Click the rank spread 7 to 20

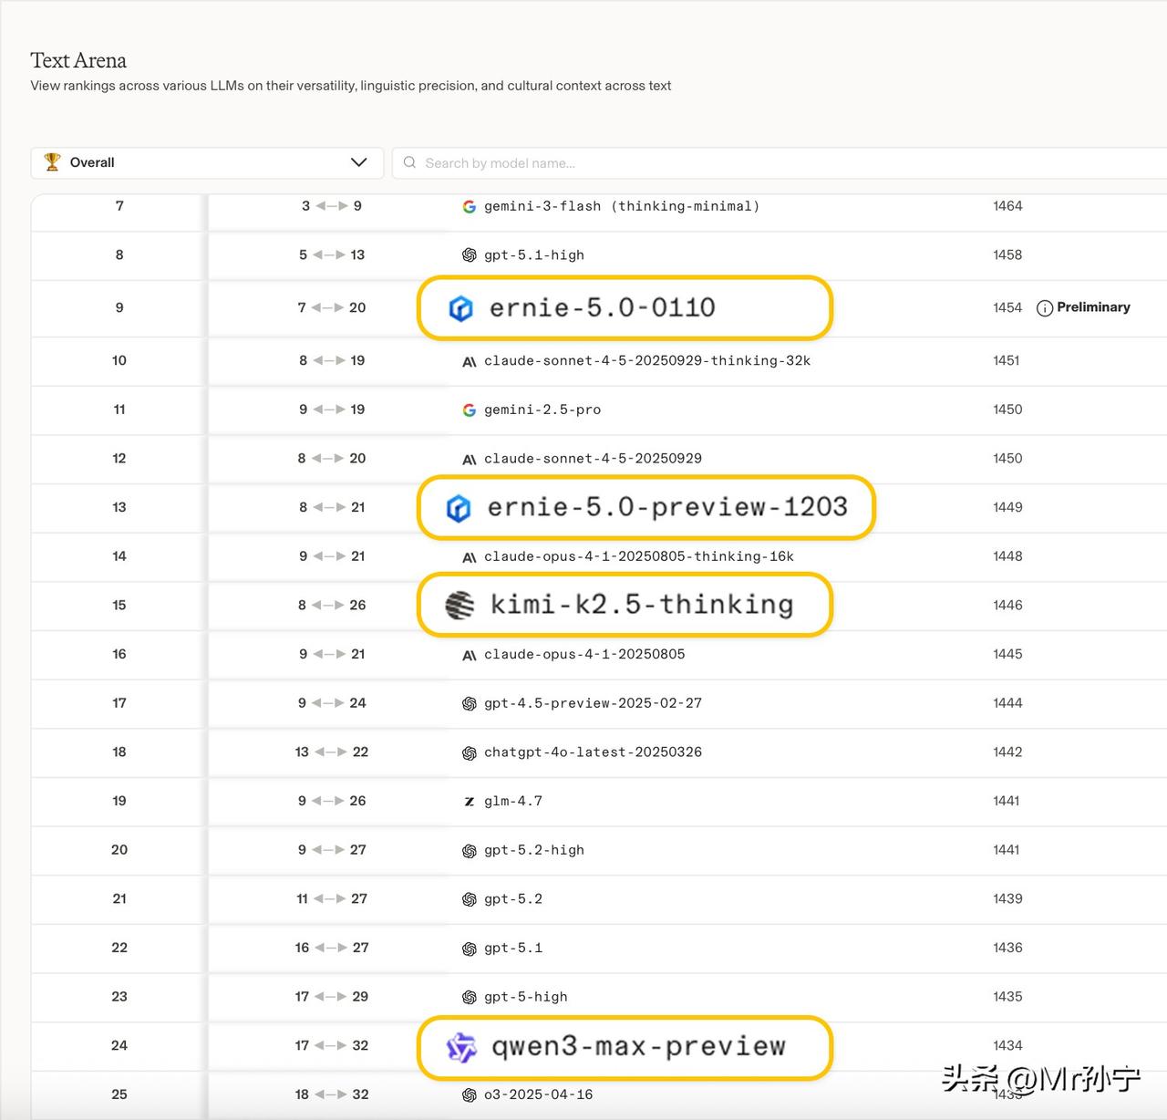332,308
